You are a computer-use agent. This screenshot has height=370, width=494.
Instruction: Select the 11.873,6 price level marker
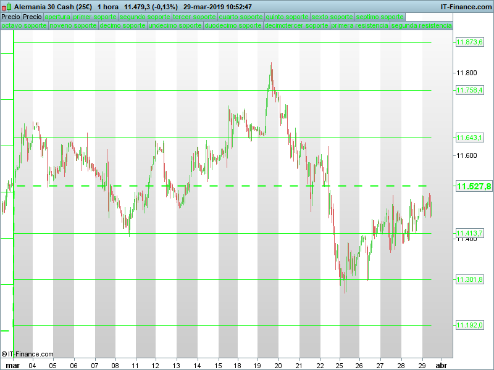pos(471,43)
